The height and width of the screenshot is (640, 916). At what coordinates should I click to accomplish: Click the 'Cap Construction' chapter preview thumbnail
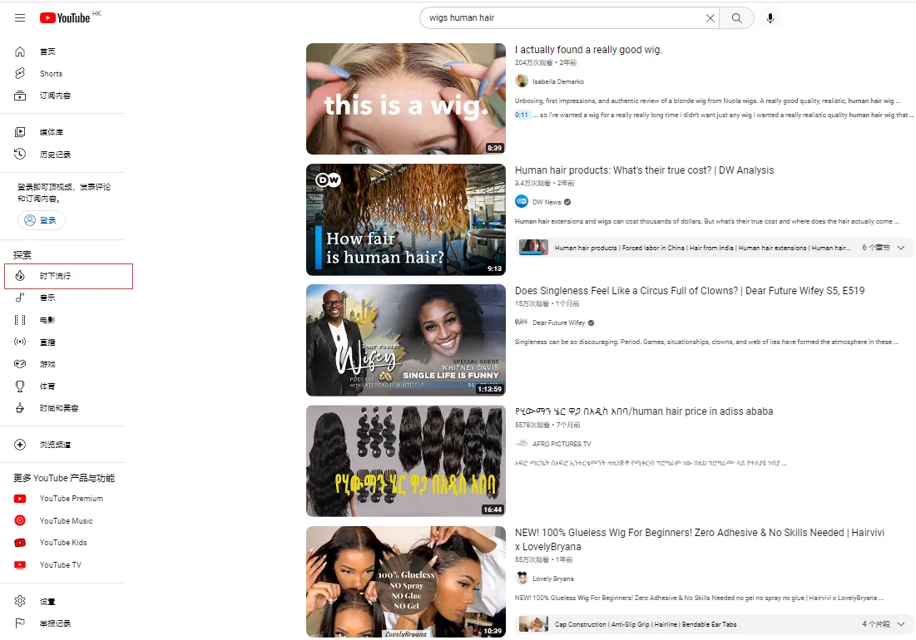(x=533, y=623)
